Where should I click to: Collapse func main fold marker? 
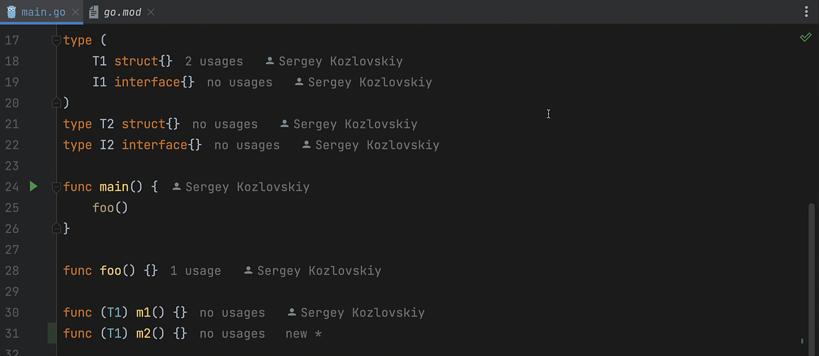coord(56,187)
